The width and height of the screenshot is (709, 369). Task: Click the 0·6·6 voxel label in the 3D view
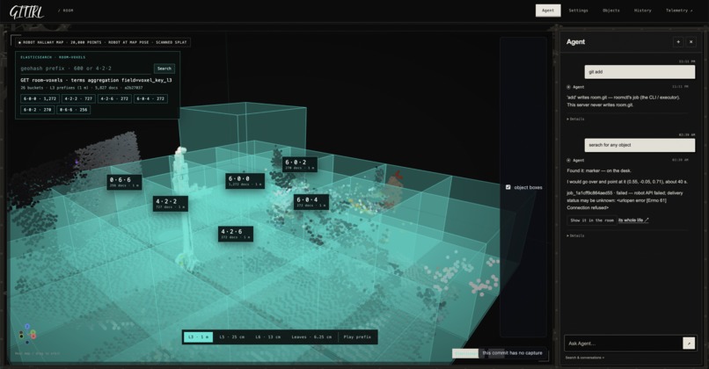pyautogui.click(x=124, y=182)
